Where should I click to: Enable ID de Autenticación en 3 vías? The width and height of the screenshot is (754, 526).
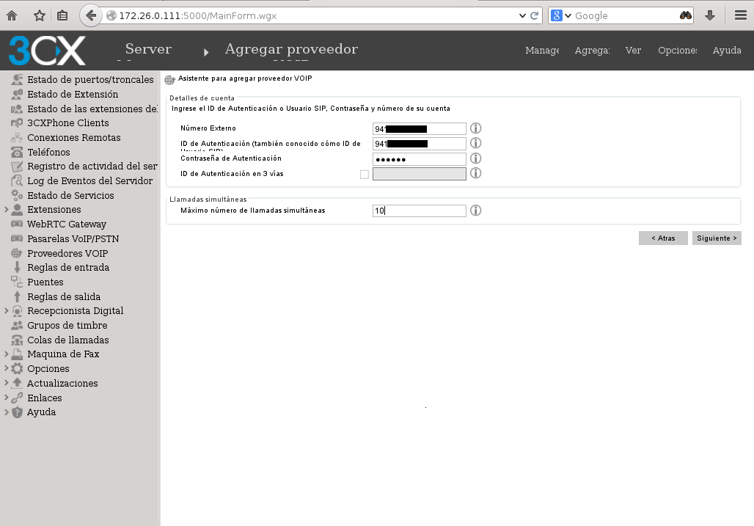click(365, 174)
